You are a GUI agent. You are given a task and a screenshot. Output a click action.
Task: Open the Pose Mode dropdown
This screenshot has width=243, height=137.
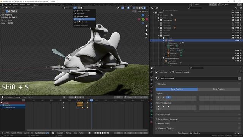coord(13,8)
